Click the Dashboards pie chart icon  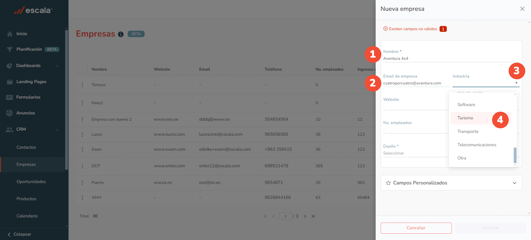(9, 66)
